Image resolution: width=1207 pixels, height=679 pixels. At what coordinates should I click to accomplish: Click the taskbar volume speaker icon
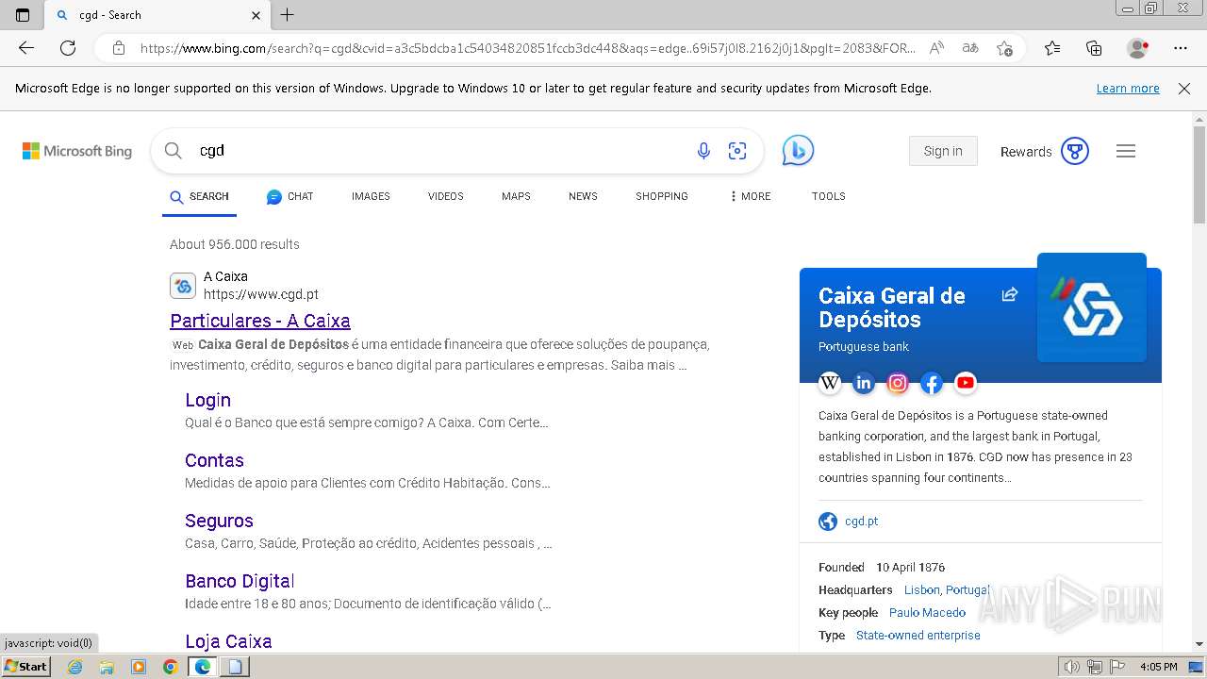tap(1071, 667)
